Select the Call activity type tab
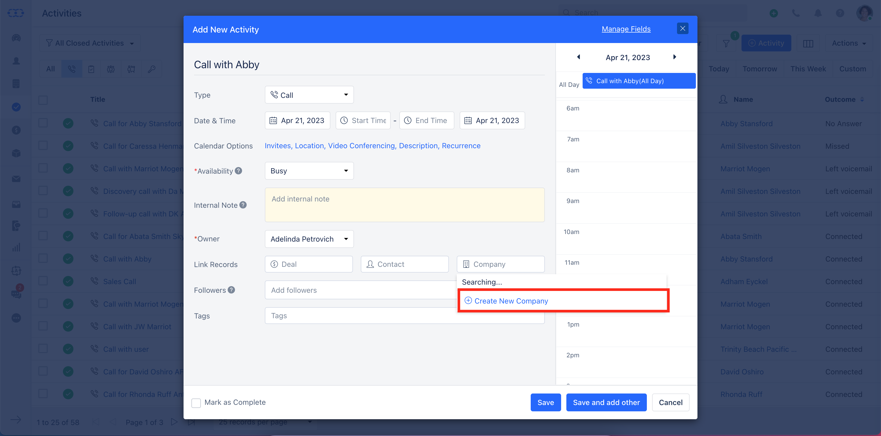The width and height of the screenshot is (881, 436). [x=72, y=69]
